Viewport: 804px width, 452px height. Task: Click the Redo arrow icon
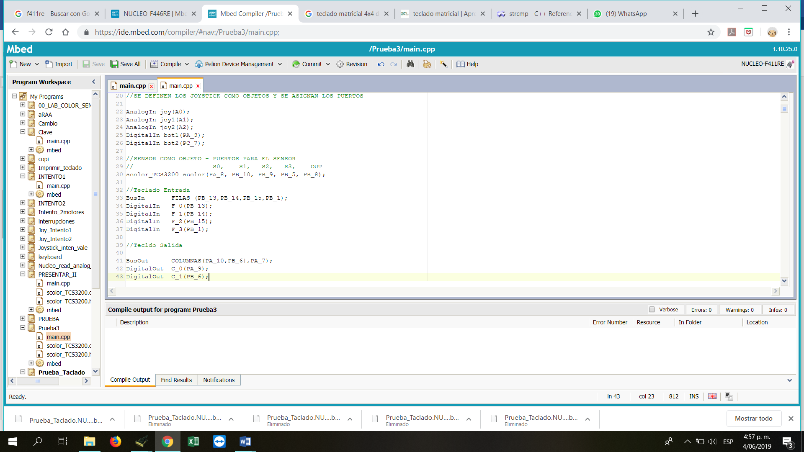(393, 64)
